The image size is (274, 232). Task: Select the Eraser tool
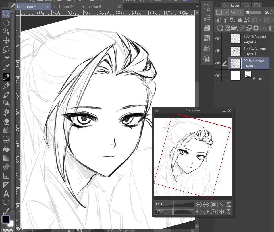[6, 121]
